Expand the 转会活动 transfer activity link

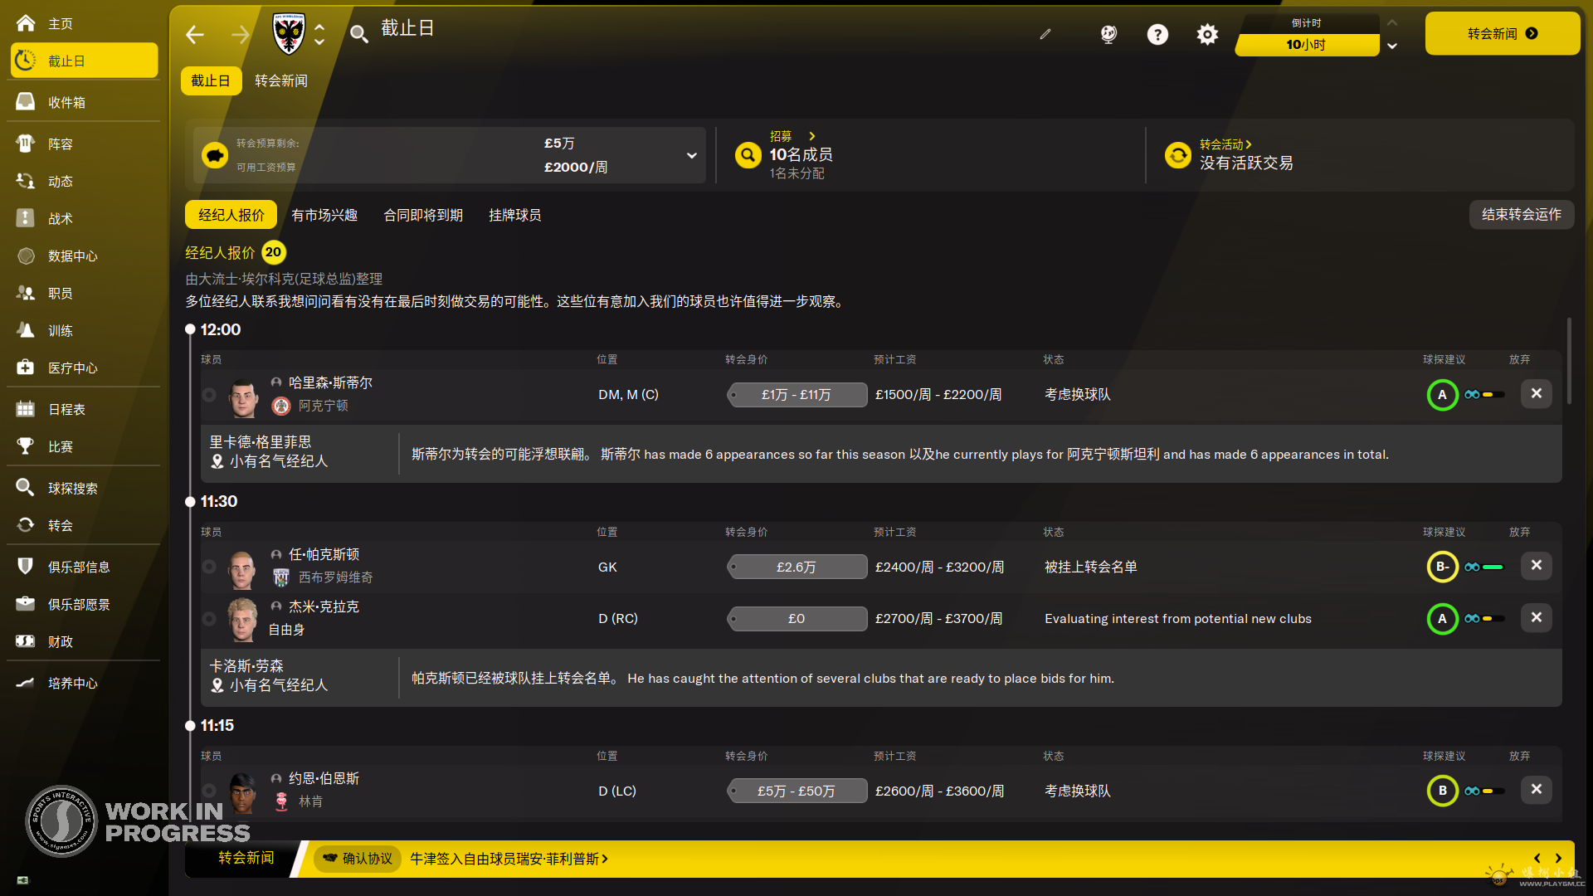pyautogui.click(x=1225, y=144)
